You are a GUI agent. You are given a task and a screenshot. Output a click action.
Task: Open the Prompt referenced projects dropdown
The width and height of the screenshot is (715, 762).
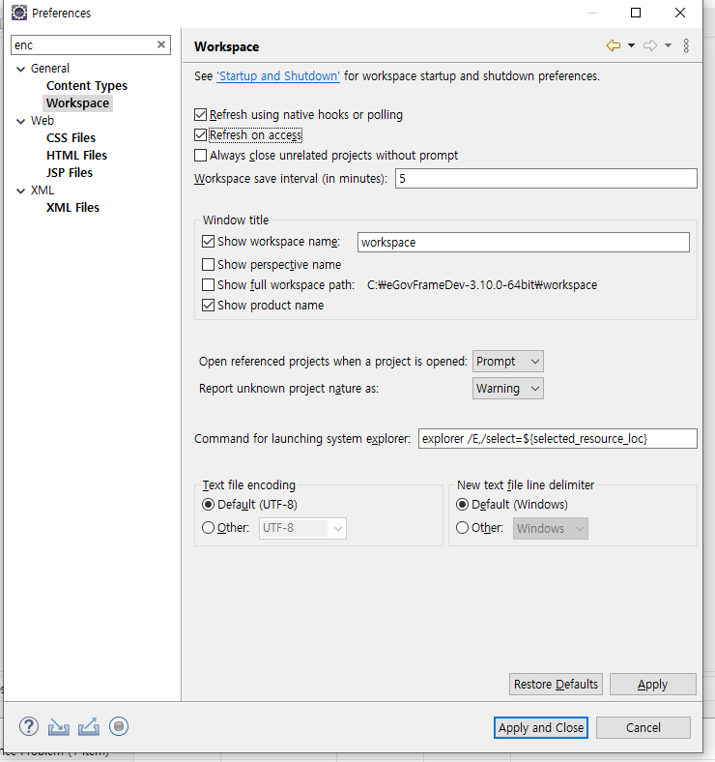(x=507, y=362)
